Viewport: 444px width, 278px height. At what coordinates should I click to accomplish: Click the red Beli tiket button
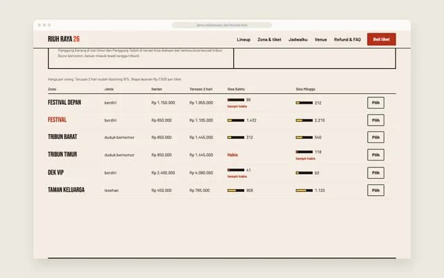[x=382, y=39]
